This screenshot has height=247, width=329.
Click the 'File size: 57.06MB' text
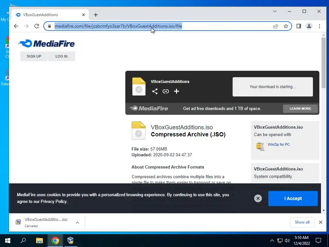click(x=149, y=149)
